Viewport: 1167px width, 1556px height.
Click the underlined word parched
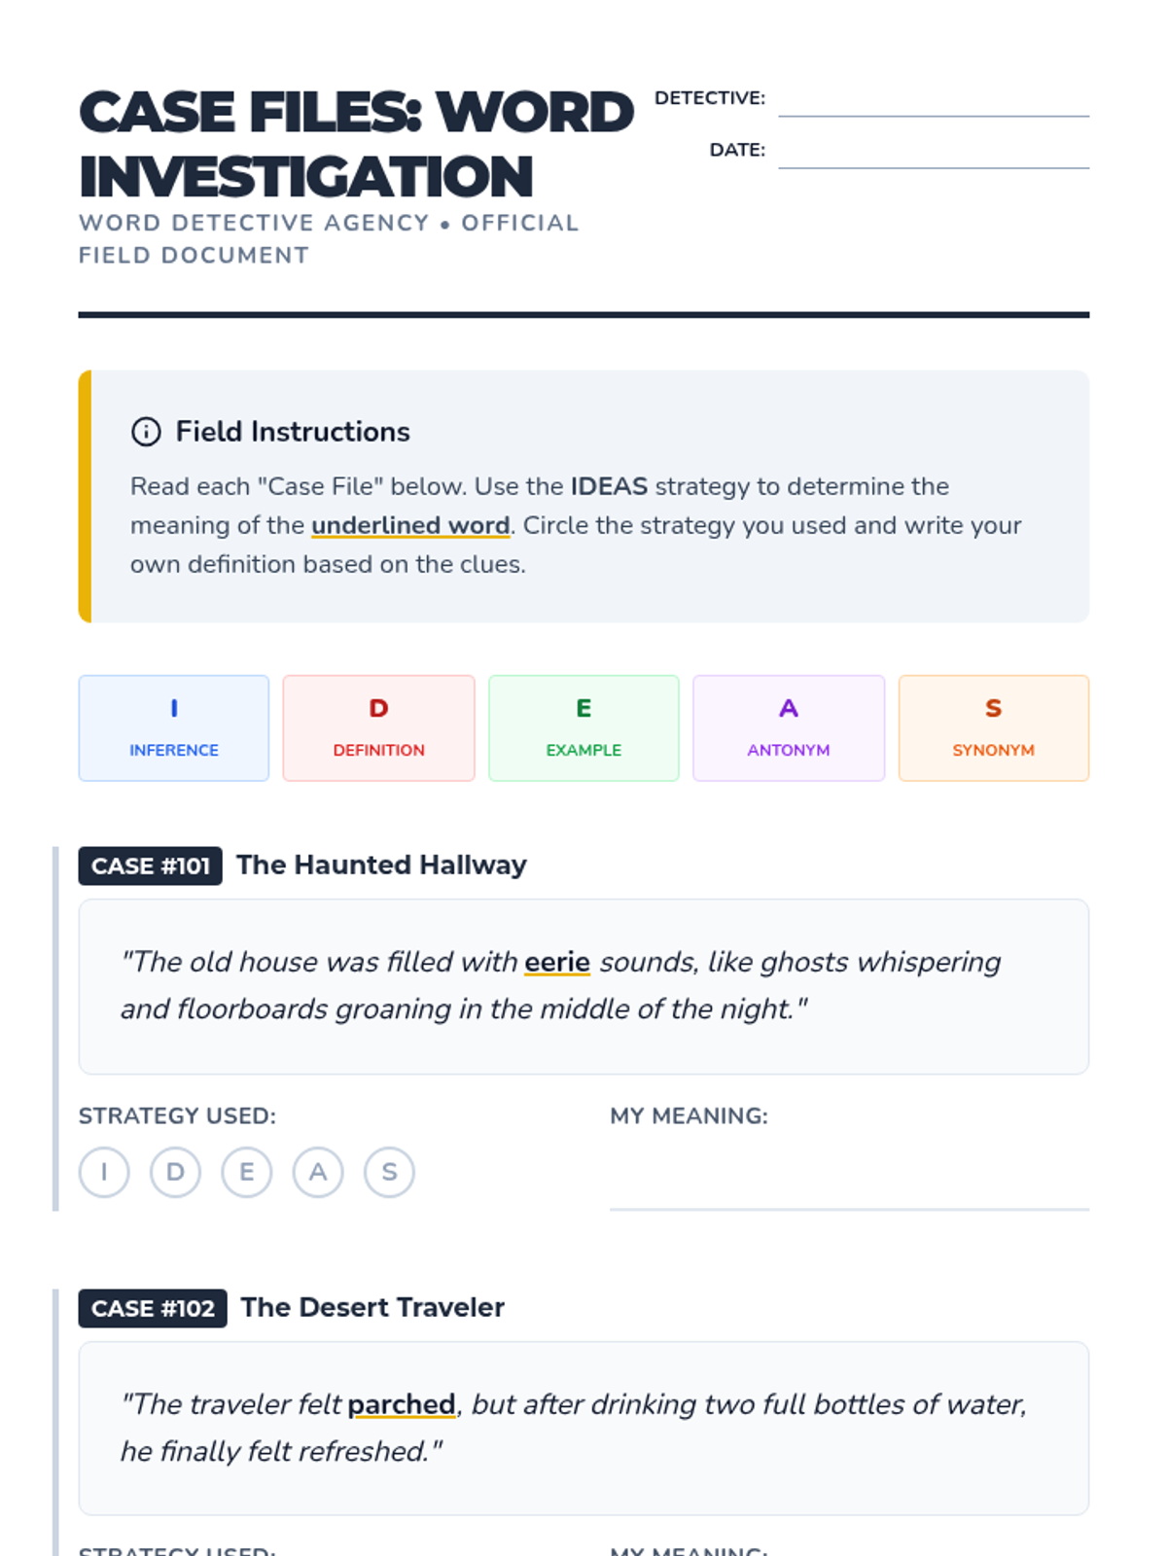point(402,1404)
